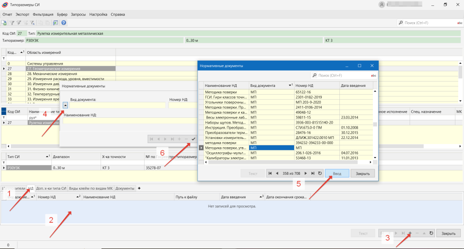Click the first funnel filter toolbar icon

click(12, 23)
